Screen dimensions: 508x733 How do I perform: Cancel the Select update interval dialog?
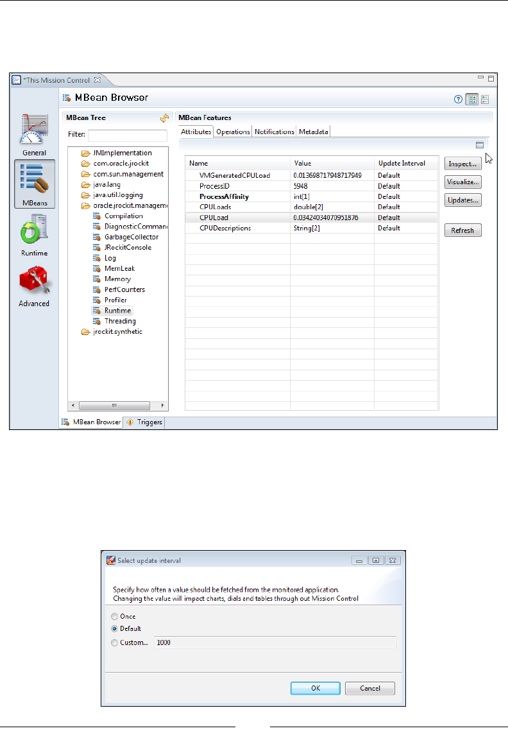(x=370, y=688)
